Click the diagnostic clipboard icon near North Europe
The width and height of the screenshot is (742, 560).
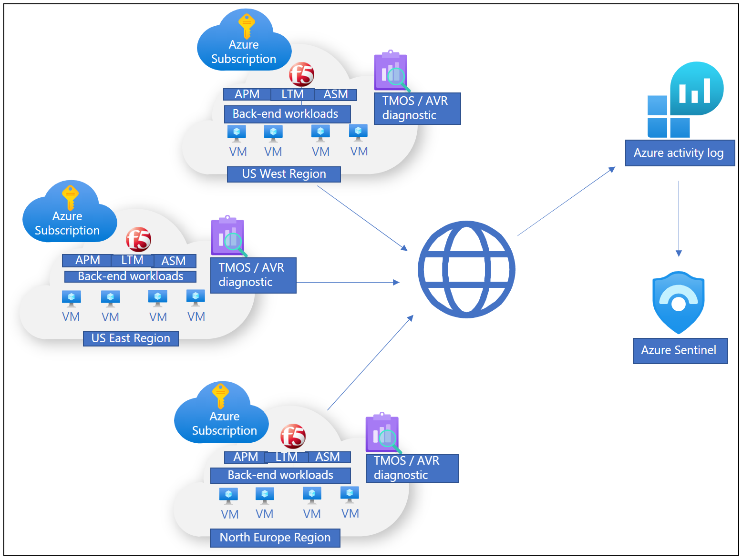pyautogui.click(x=383, y=433)
